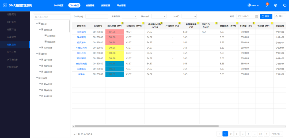Screen dimensions: 289x138
Task: Toggle the 新安街道 checkbox
Action: point(42,84)
